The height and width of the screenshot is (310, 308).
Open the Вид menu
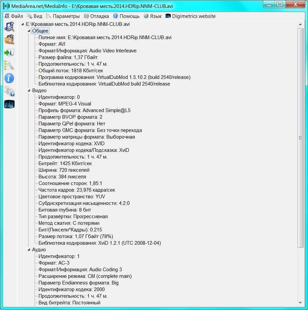[x=35, y=16]
